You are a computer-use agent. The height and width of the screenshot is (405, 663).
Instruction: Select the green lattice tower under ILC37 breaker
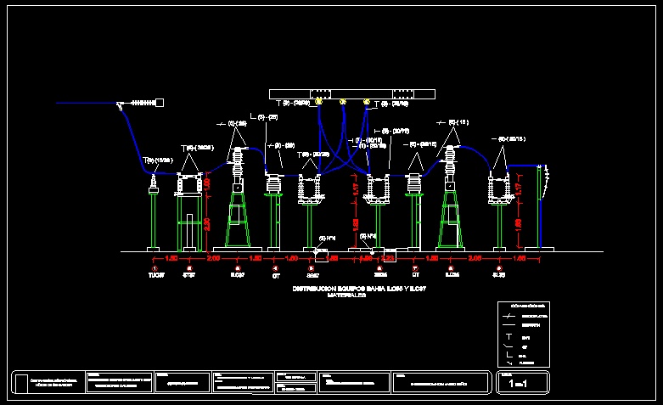point(238,219)
